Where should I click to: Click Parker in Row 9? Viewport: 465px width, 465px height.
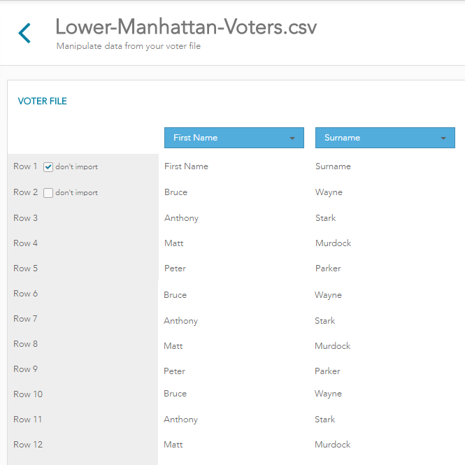coord(327,371)
